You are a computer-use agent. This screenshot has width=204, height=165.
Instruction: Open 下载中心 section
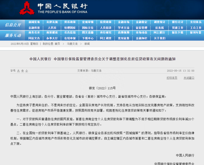pos(88,38)
